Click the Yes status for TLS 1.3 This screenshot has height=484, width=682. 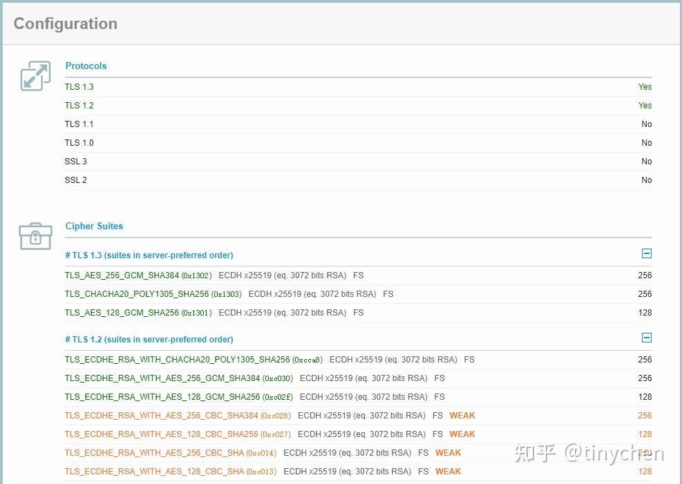click(645, 86)
